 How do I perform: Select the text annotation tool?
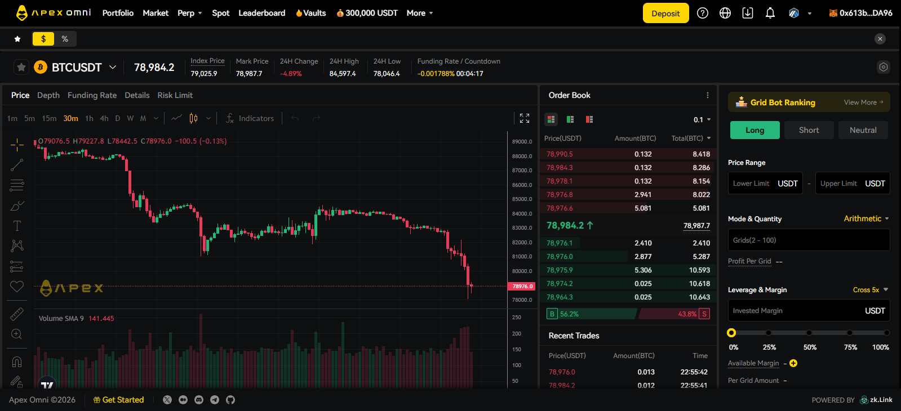click(17, 226)
